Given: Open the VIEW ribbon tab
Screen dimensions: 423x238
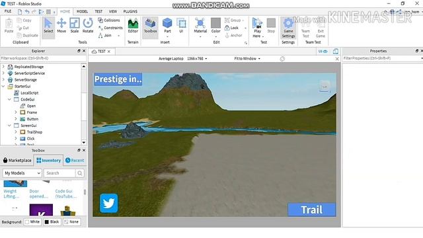Looking at the screenshot, I should tap(113, 11).
